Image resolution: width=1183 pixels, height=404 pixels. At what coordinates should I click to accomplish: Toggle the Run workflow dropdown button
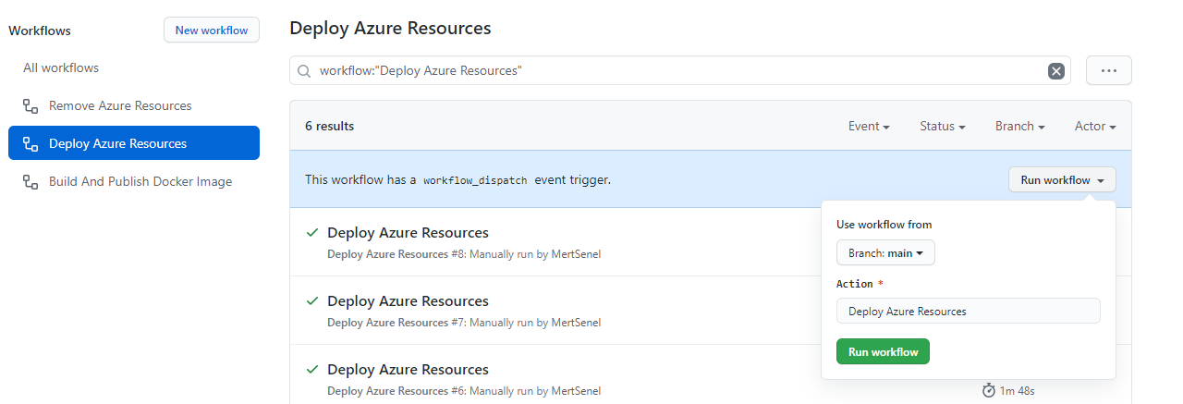click(1062, 180)
